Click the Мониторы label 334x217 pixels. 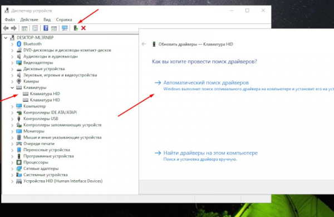click(x=34, y=131)
